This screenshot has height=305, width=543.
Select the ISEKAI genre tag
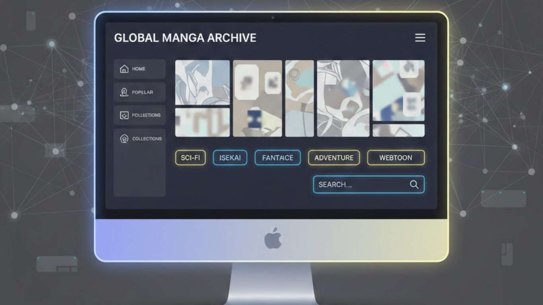[x=230, y=158]
